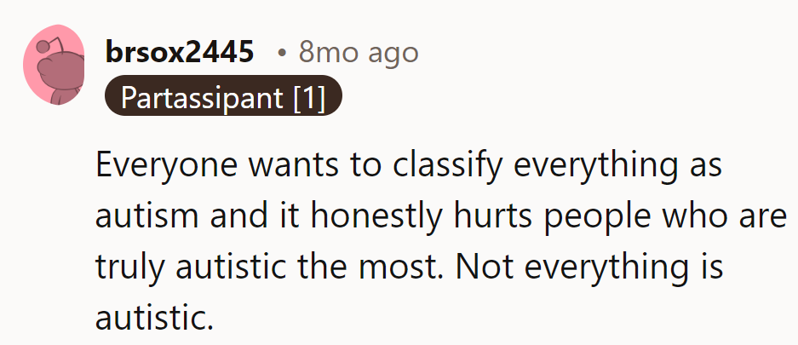Click the "[1]" count inside the flair
Viewport: 798px width, 345px height.
point(308,98)
